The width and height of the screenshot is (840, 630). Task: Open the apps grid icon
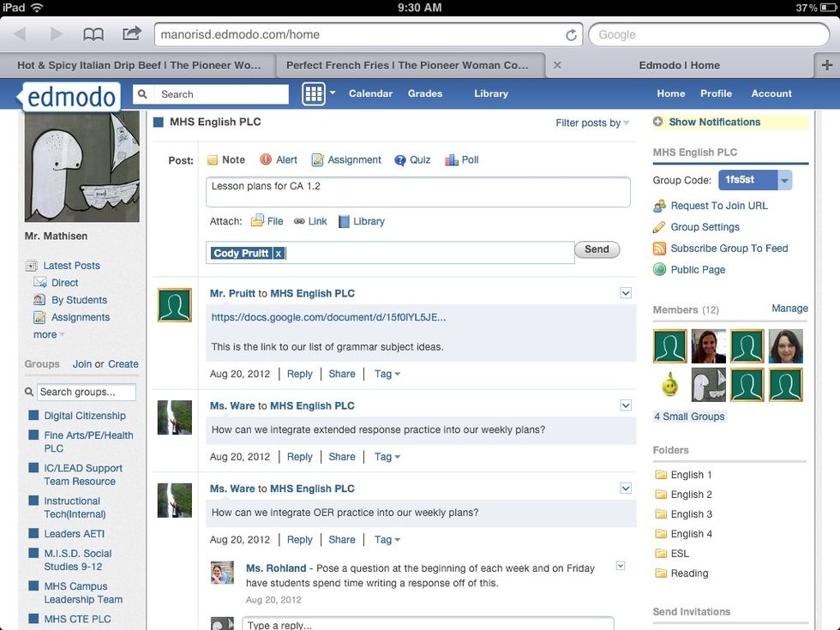tap(314, 93)
